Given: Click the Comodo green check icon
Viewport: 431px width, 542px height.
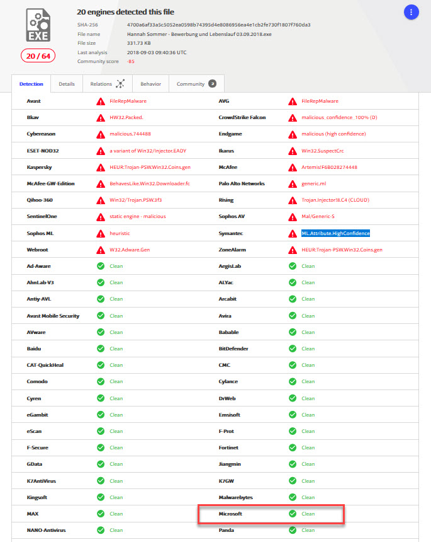Looking at the screenshot, I should pos(101,381).
